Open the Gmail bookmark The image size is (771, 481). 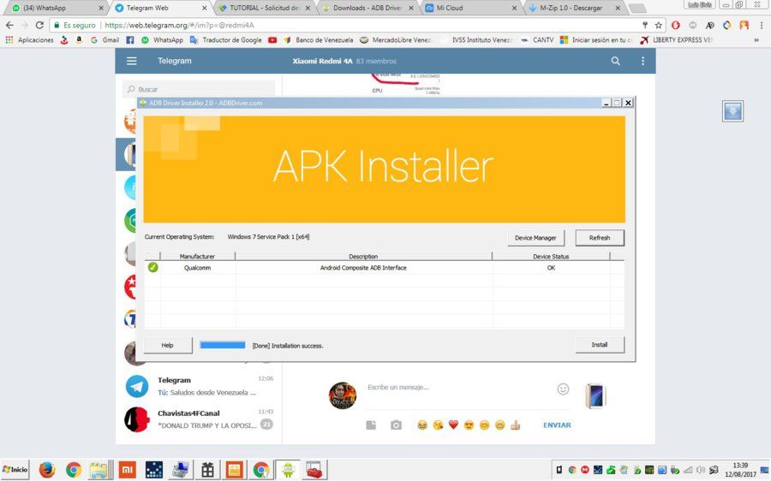[x=105, y=39]
